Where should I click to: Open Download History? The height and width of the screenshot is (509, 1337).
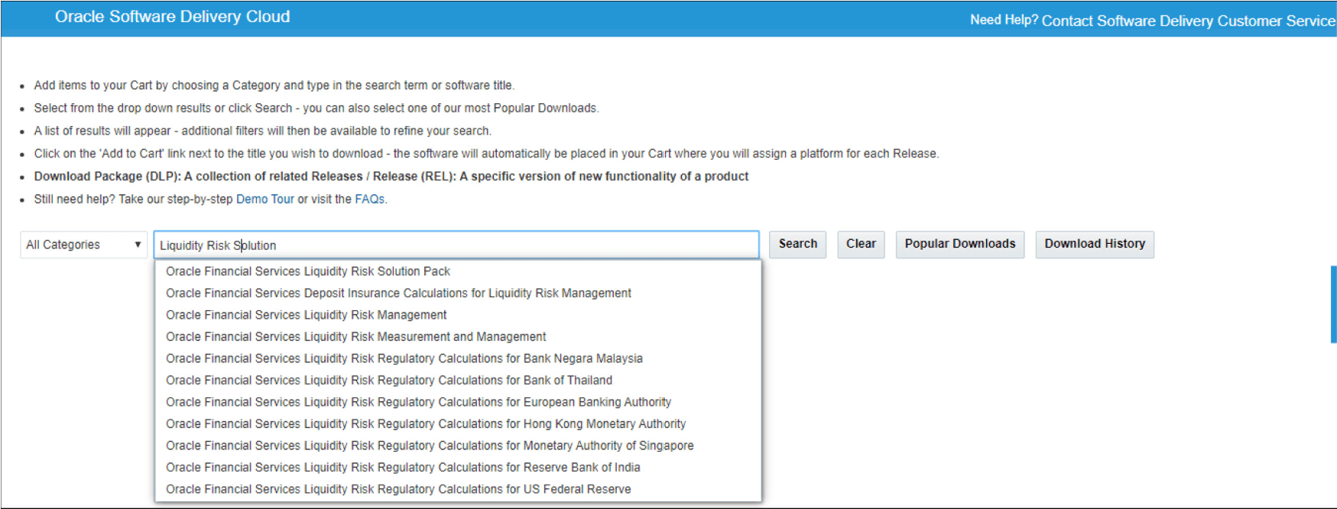coord(1095,244)
